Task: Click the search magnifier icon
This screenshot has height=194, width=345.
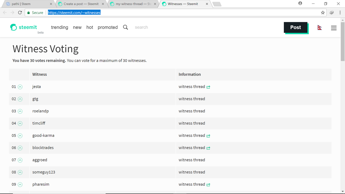Action: tap(126, 27)
